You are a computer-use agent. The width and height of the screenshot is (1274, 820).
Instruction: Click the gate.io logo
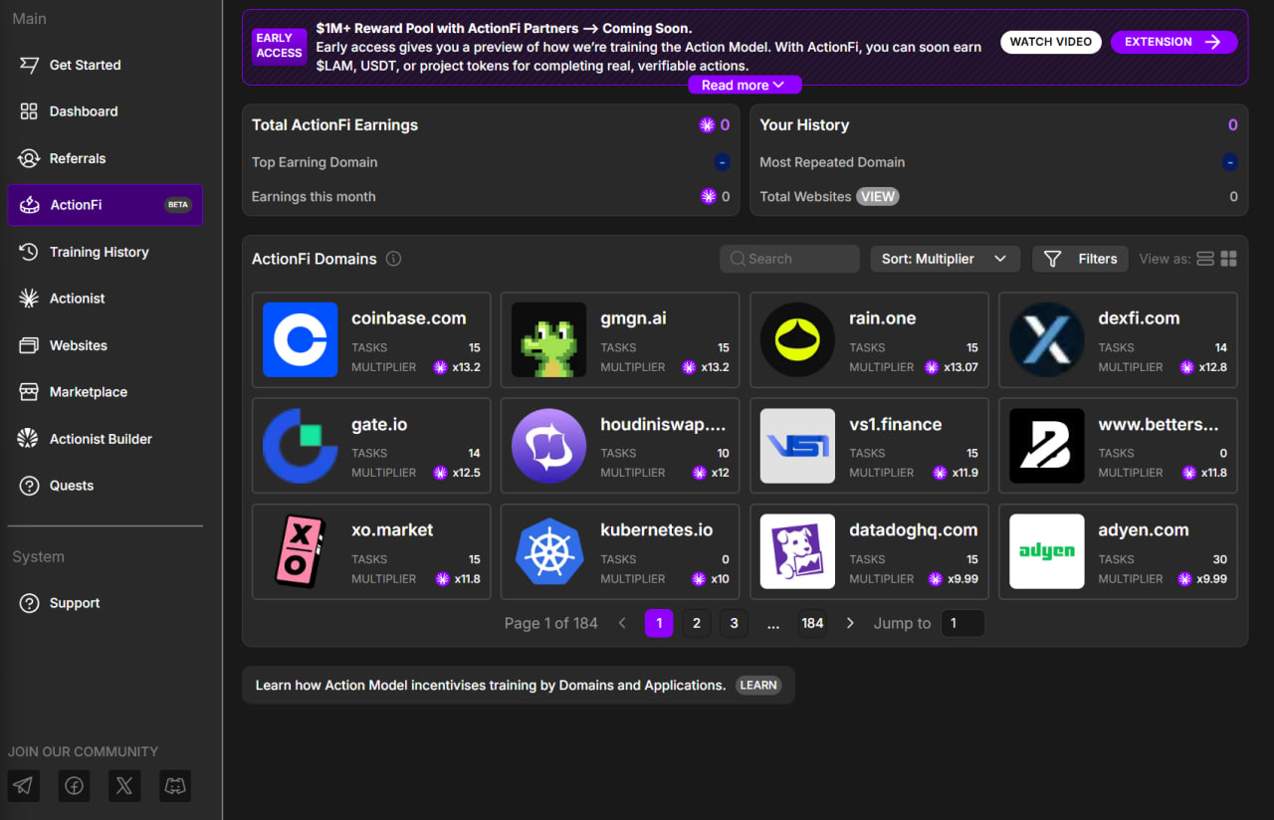[x=300, y=446]
